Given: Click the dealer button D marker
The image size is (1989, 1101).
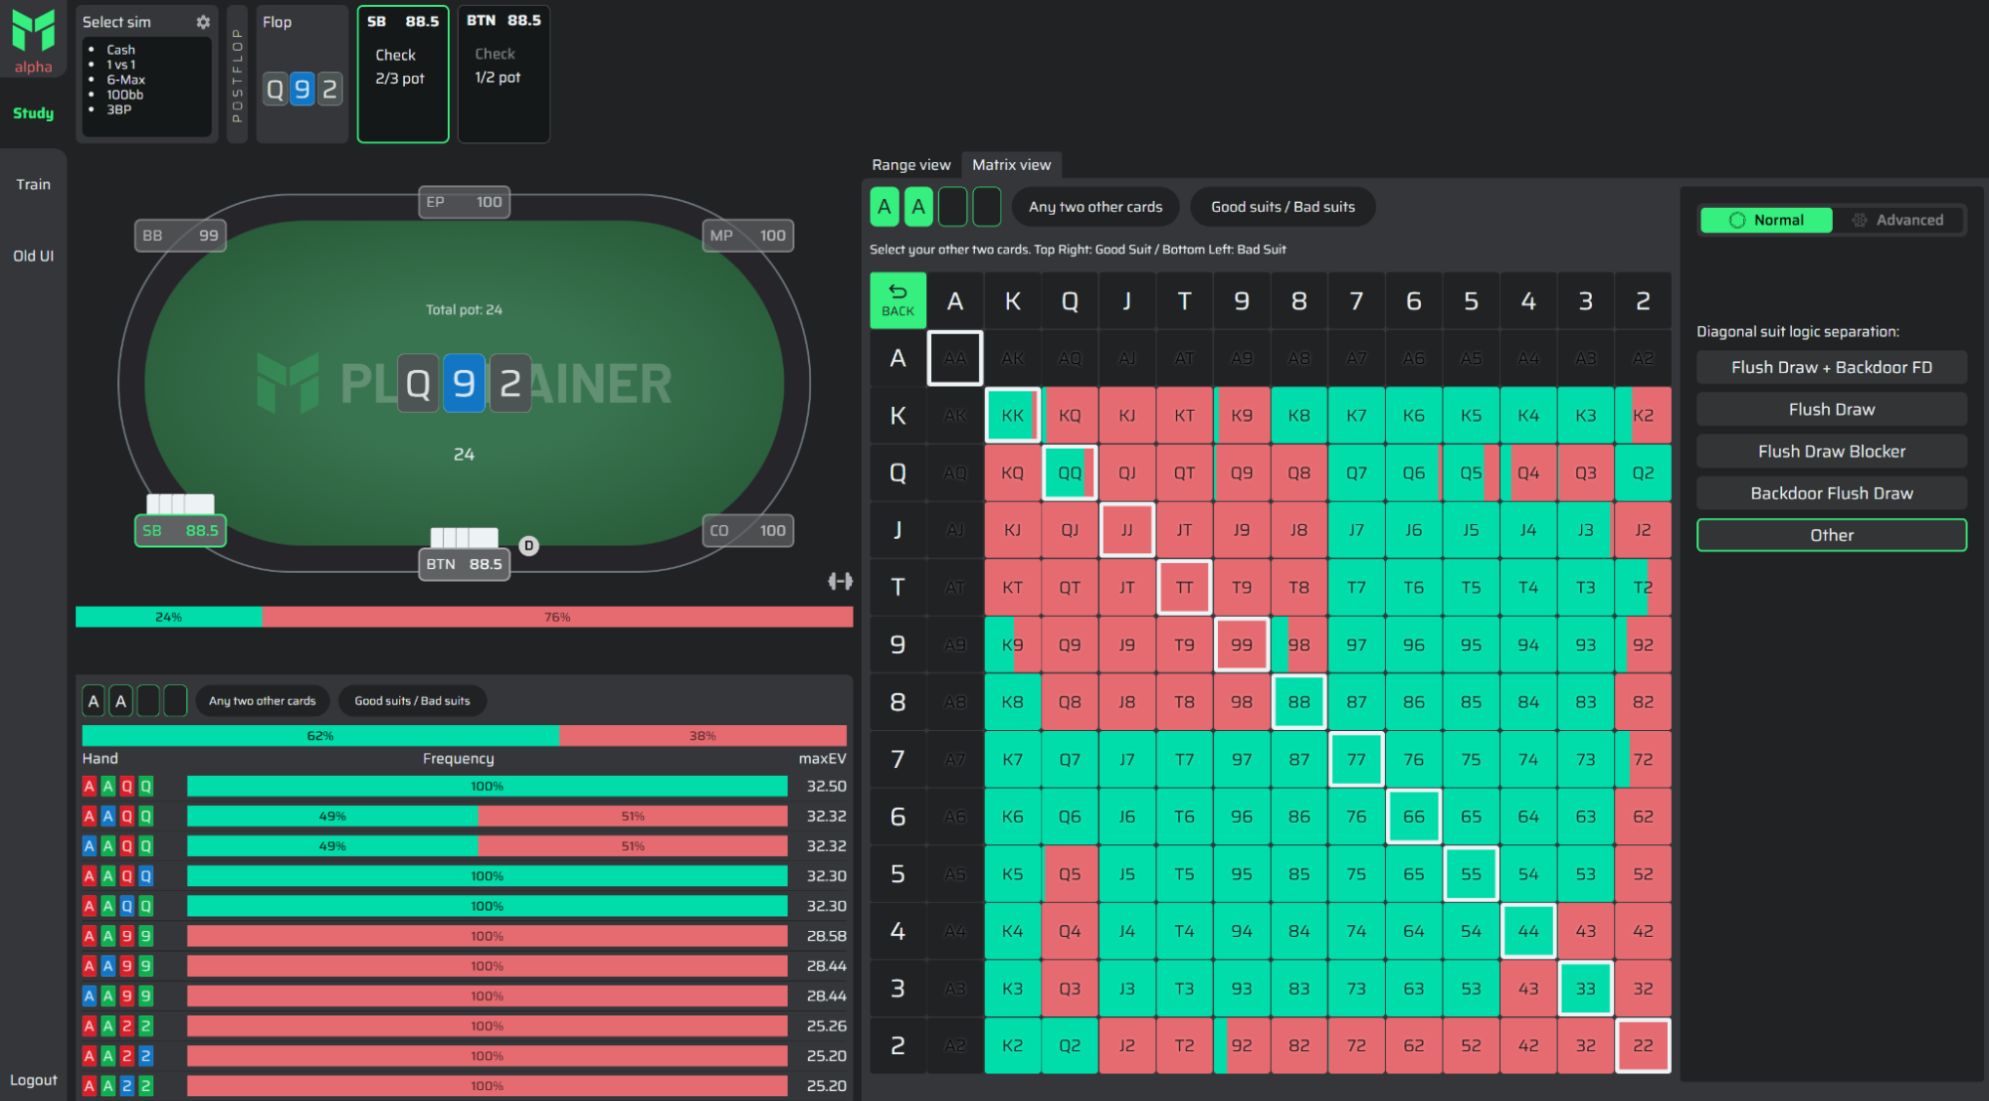Looking at the screenshot, I should 529,545.
